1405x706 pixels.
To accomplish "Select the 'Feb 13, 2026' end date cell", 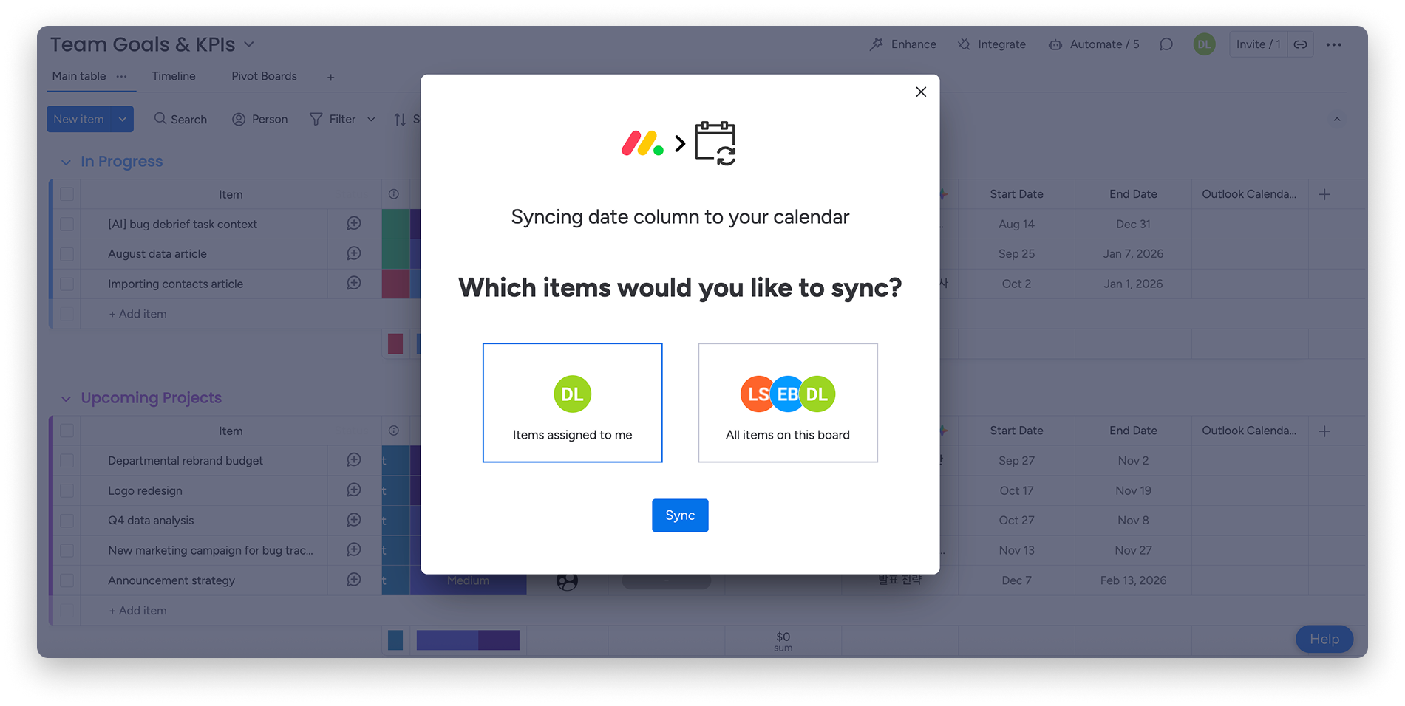I will click(x=1133, y=580).
